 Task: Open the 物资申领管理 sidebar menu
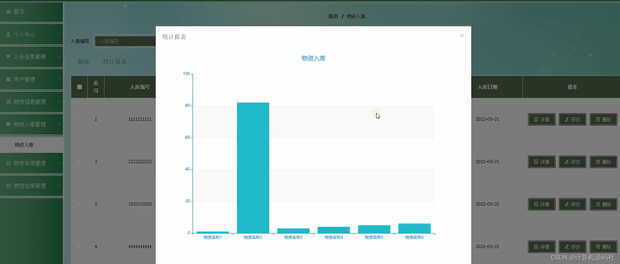click(x=31, y=163)
